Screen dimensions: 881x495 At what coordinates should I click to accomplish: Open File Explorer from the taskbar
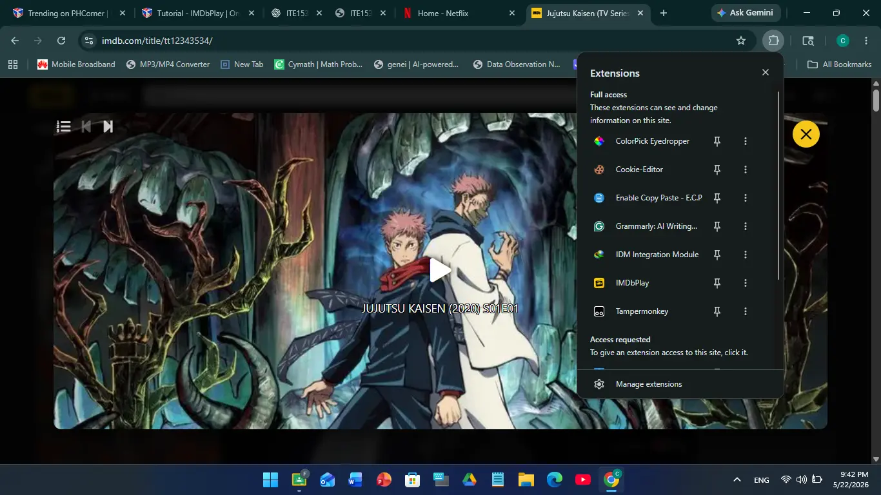(x=526, y=480)
